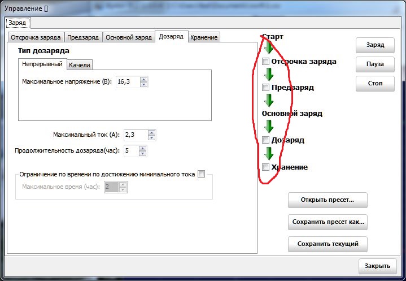406x281 pixels.
Task: Increase Продолжительность дозаряда hours value
Action: click(142, 148)
